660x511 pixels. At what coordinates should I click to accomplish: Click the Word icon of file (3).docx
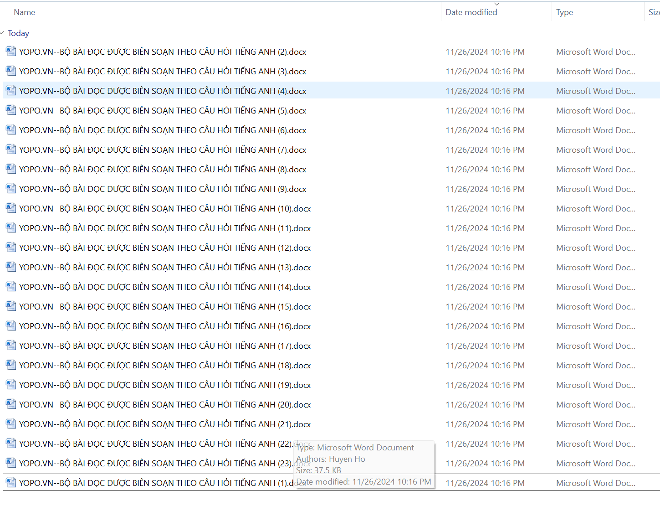[x=11, y=71]
